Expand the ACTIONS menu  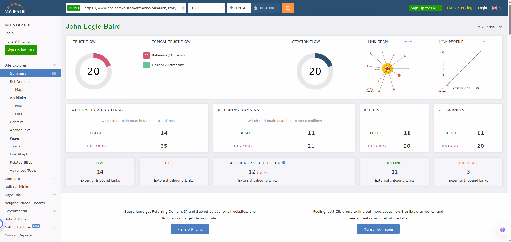(x=490, y=27)
